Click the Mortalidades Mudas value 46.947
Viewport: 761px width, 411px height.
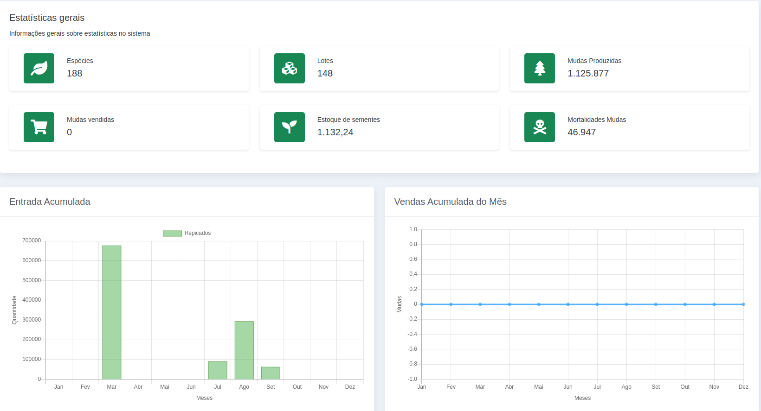coord(581,133)
